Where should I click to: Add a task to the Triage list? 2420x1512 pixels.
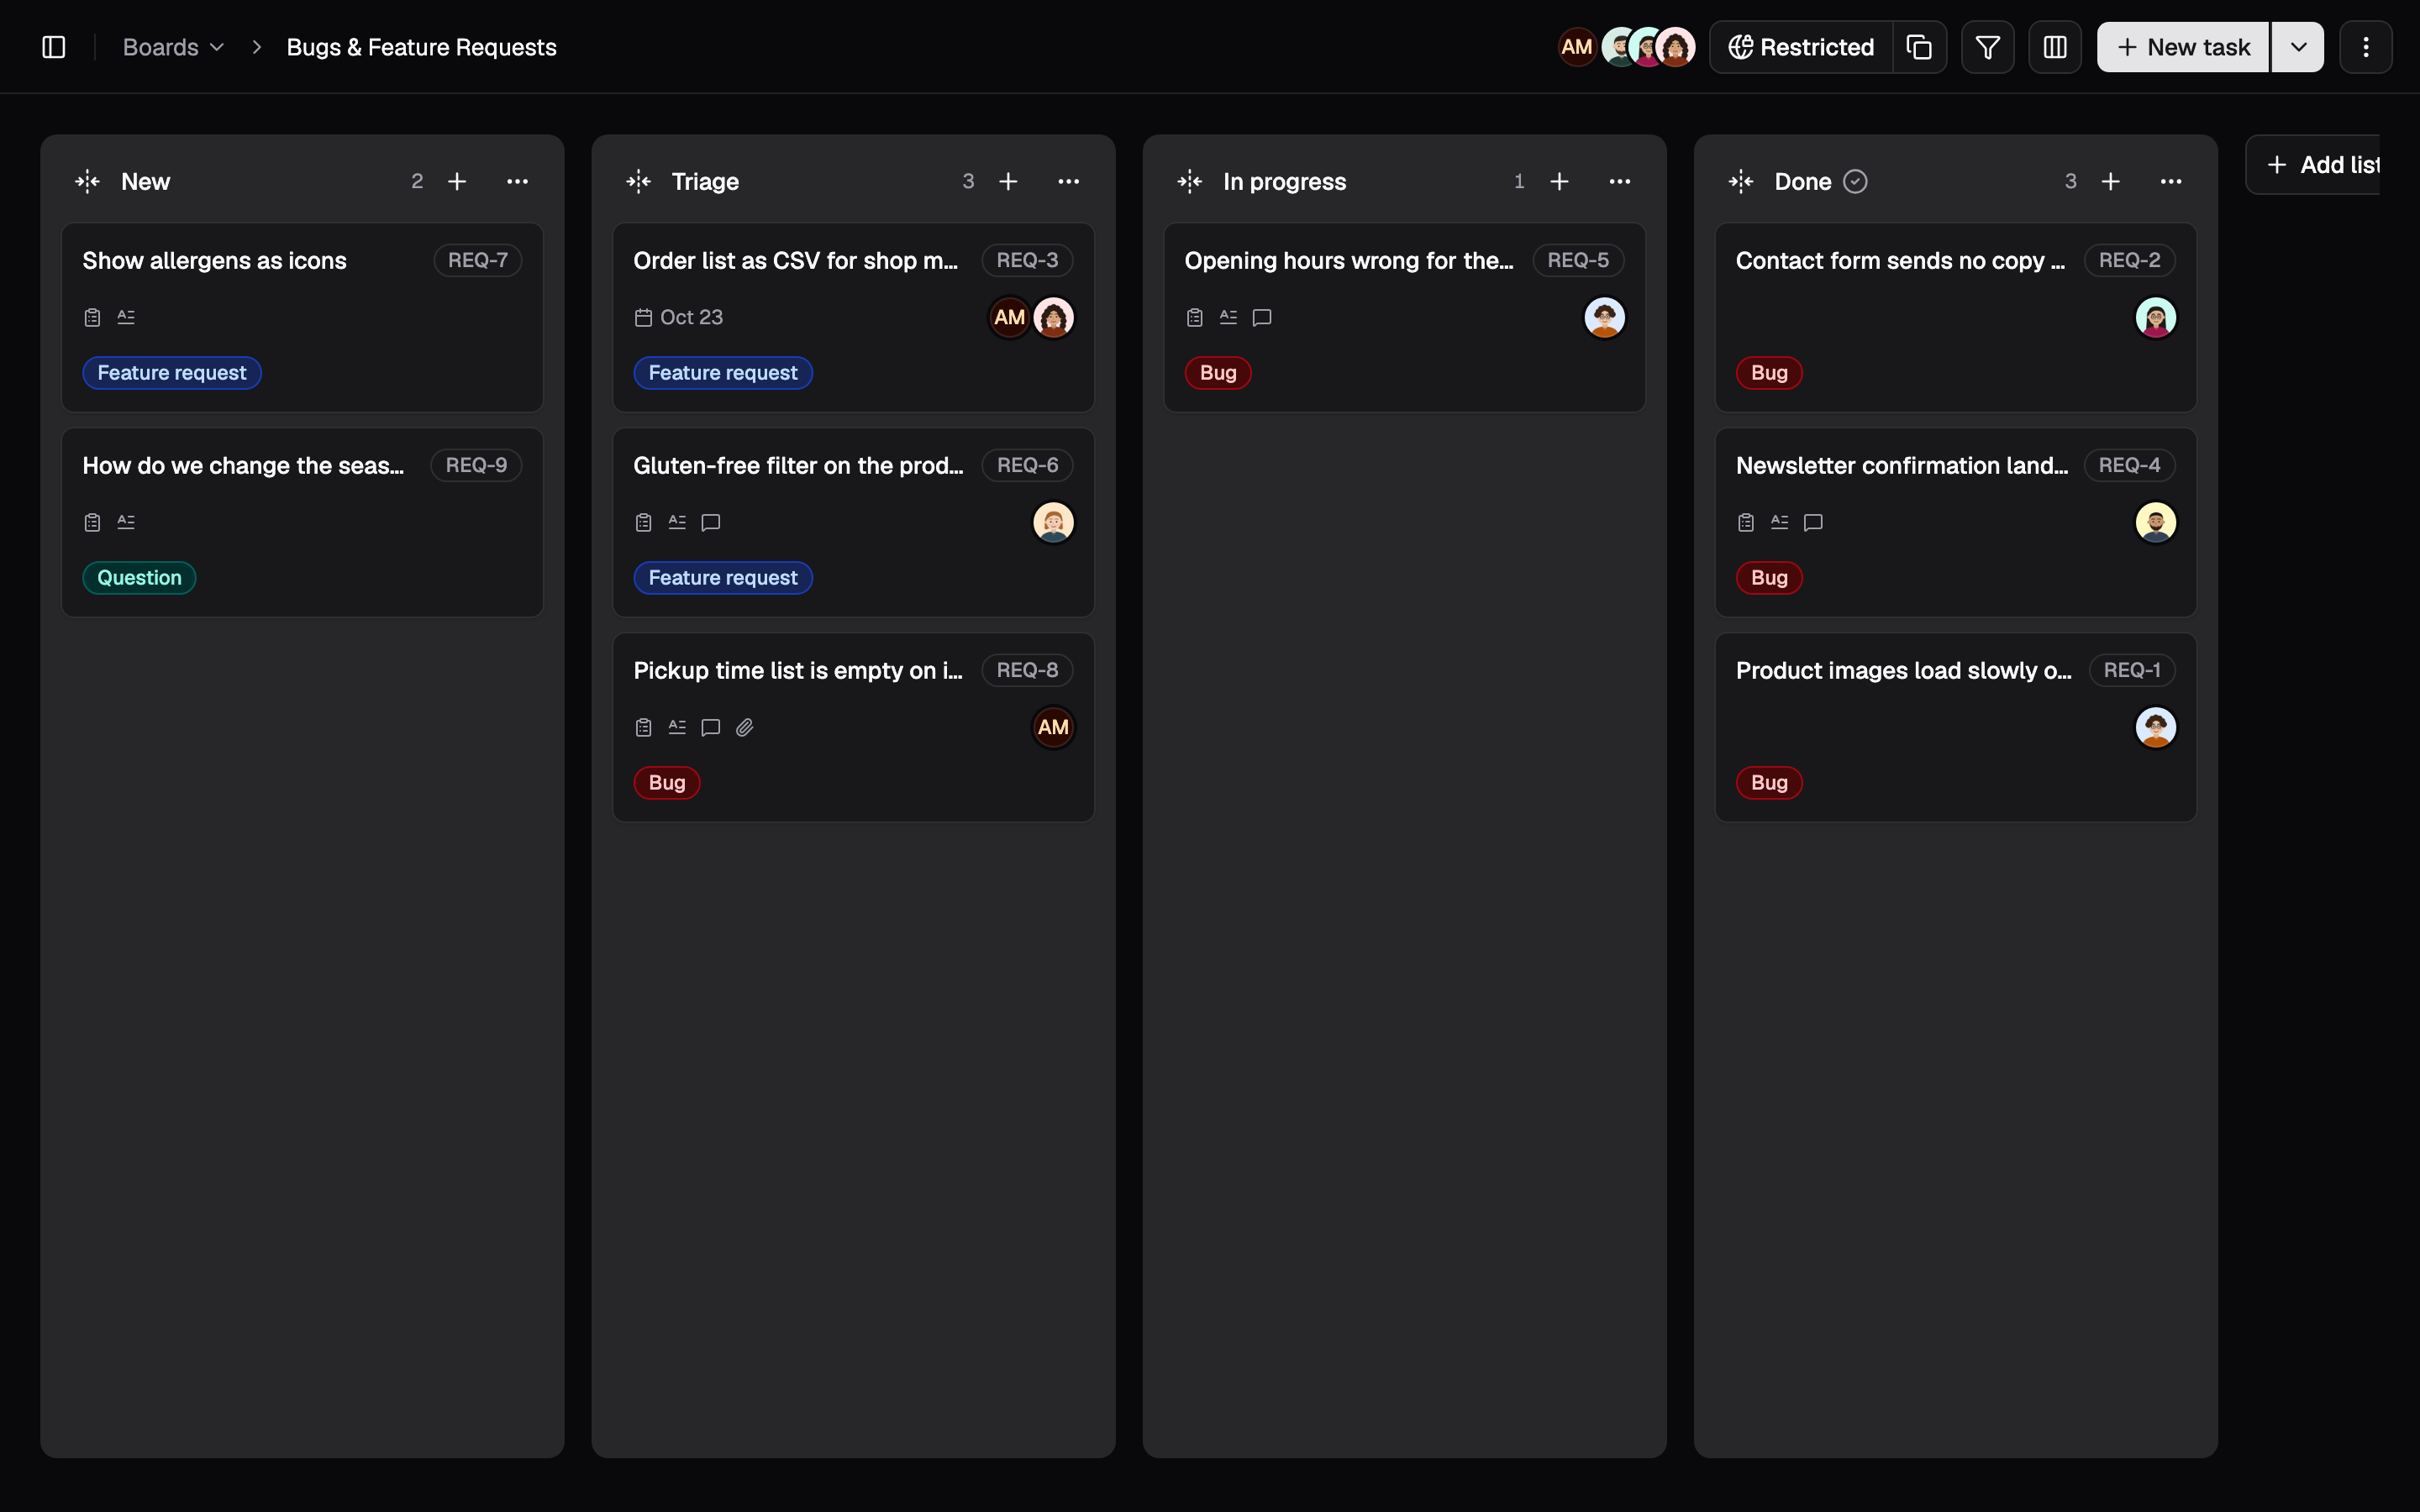pyautogui.click(x=1008, y=181)
